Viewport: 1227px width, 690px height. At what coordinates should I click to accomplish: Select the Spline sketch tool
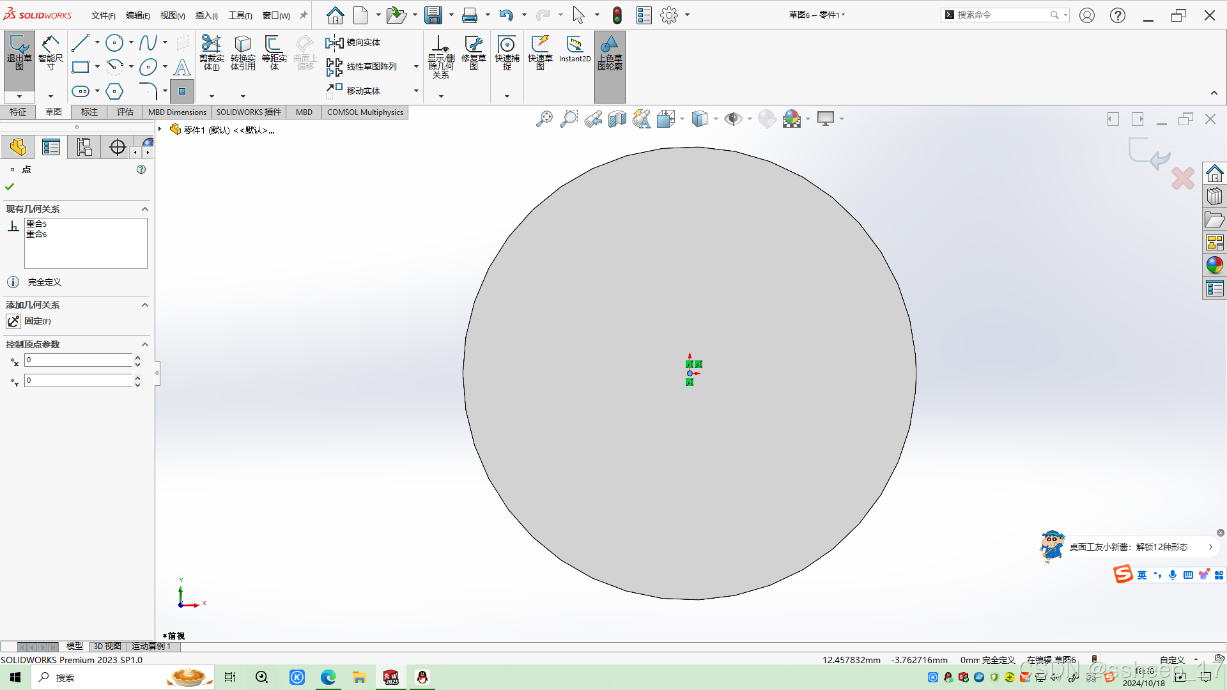click(x=148, y=43)
